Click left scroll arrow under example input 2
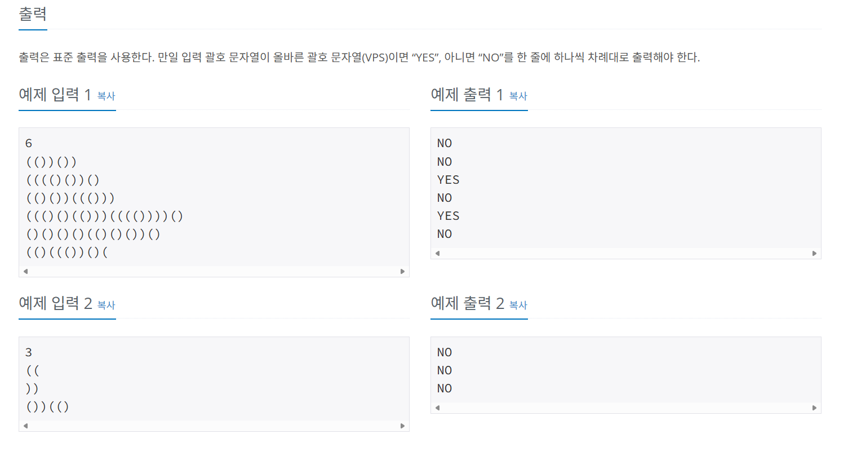This screenshot has width=848, height=451. [25, 426]
